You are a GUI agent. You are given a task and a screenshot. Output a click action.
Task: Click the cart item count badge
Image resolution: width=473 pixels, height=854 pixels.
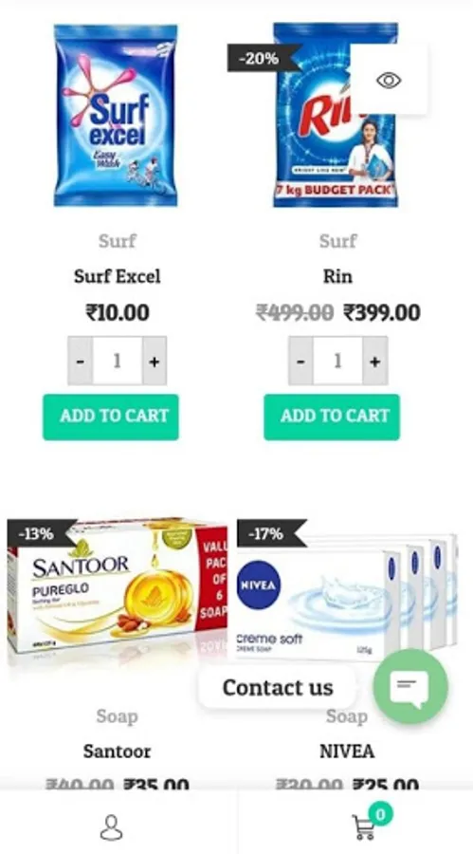[380, 814]
